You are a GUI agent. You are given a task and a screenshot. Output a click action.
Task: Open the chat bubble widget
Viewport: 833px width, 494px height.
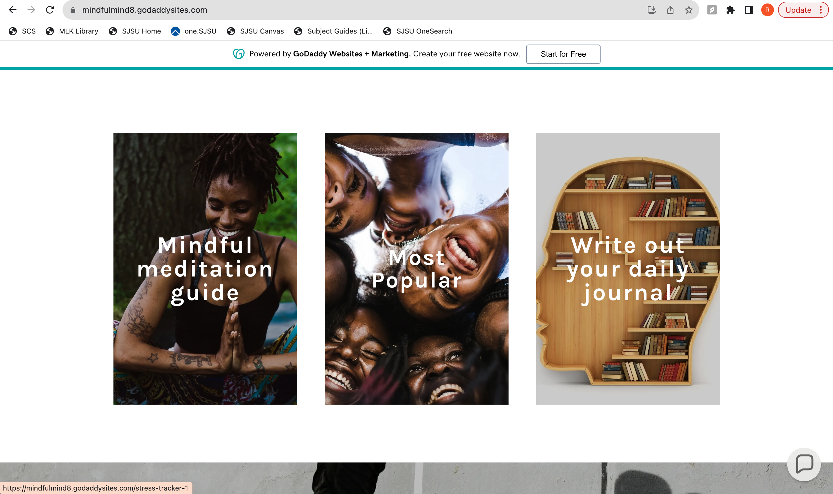tap(804, 464)
